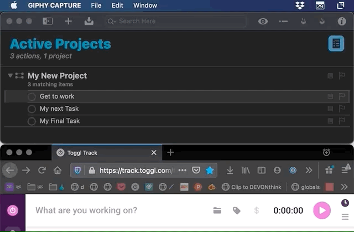The height and width of the screenshot is (232, 354).
Task: Check off Get to work circle
Action: point(32,97)
